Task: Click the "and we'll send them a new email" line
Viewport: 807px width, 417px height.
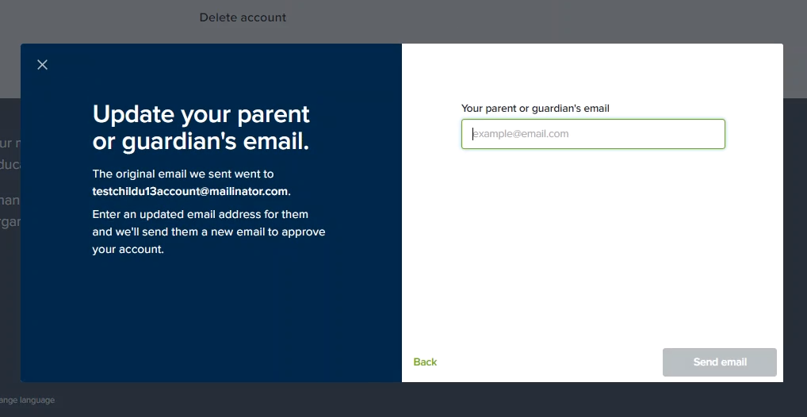Action: point(208,231)
